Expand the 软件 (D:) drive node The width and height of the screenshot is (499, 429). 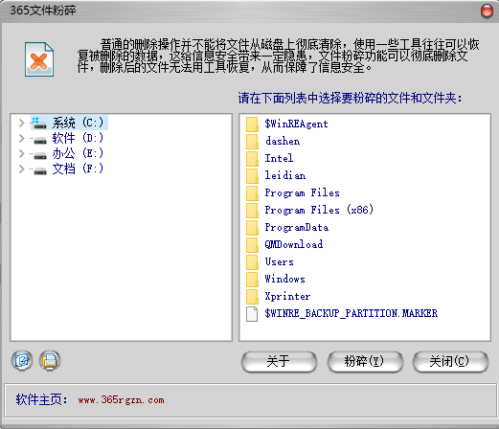(x=21, y=138)
